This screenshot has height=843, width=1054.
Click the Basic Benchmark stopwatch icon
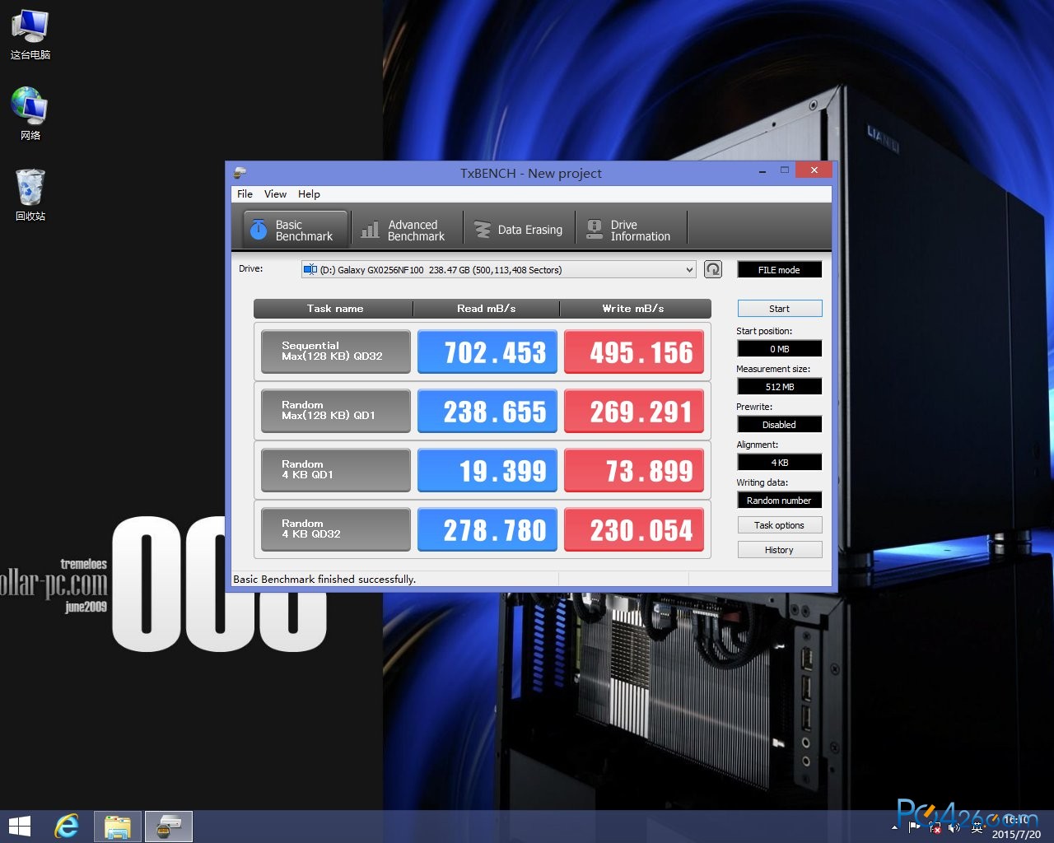pos(259,229)
